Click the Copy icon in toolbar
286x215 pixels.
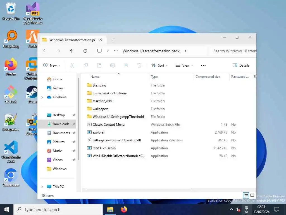coord(85,65)
